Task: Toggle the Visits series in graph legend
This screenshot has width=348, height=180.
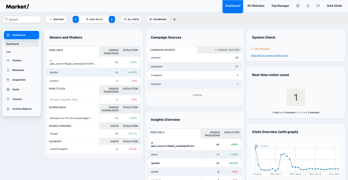Action: point(264,146)
